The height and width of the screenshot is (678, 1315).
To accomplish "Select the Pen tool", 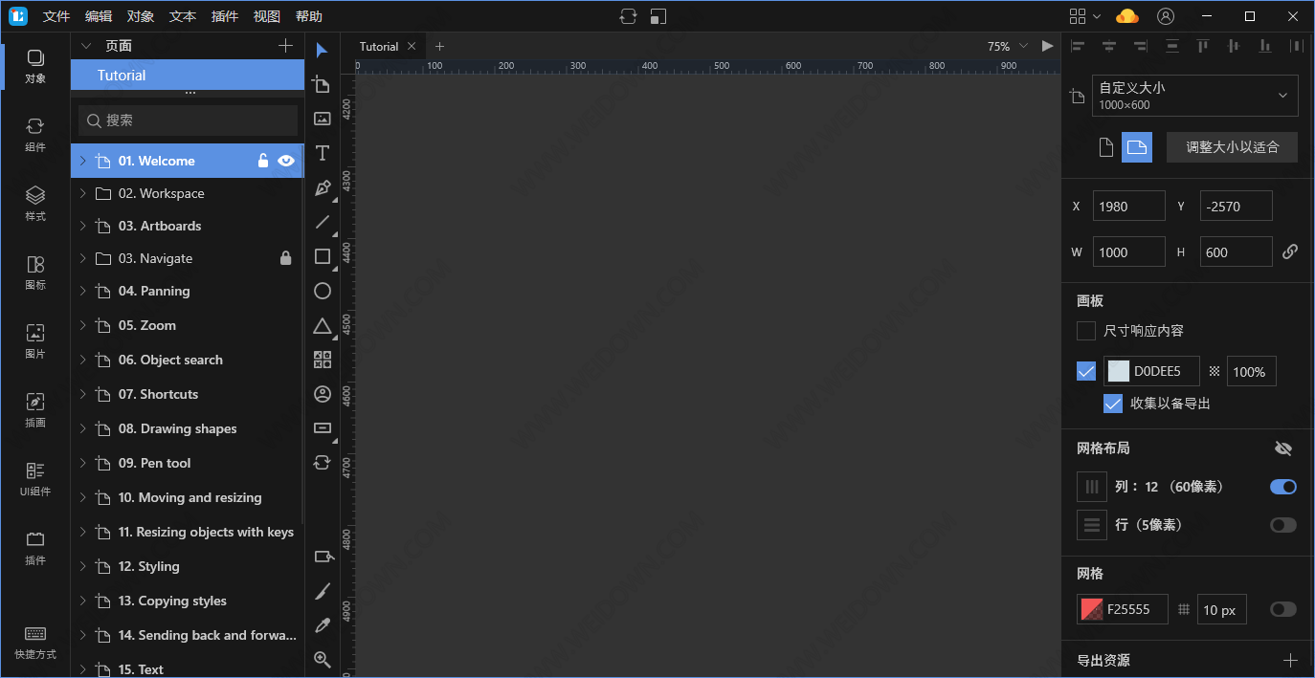I will (x=323, y=187).
